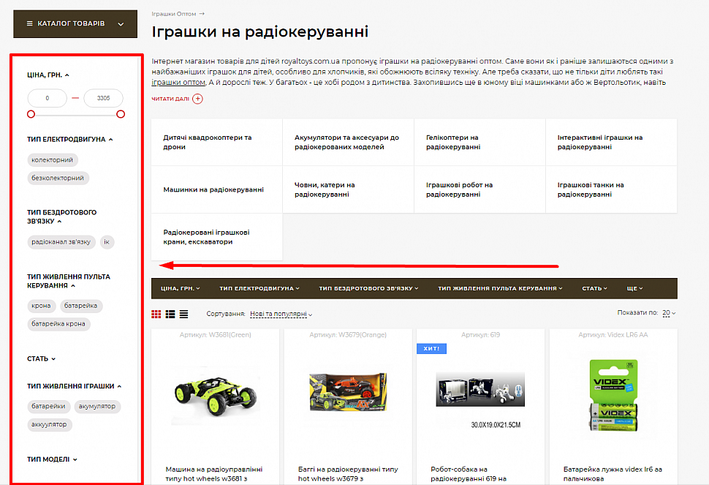Open Дитячі квадрокоптери та дрони category
The image size is (709, 485).
coord(216,142)
